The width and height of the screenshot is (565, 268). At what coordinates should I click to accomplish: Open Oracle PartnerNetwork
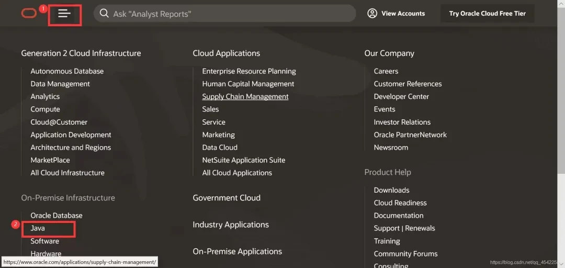coord(410,135)
